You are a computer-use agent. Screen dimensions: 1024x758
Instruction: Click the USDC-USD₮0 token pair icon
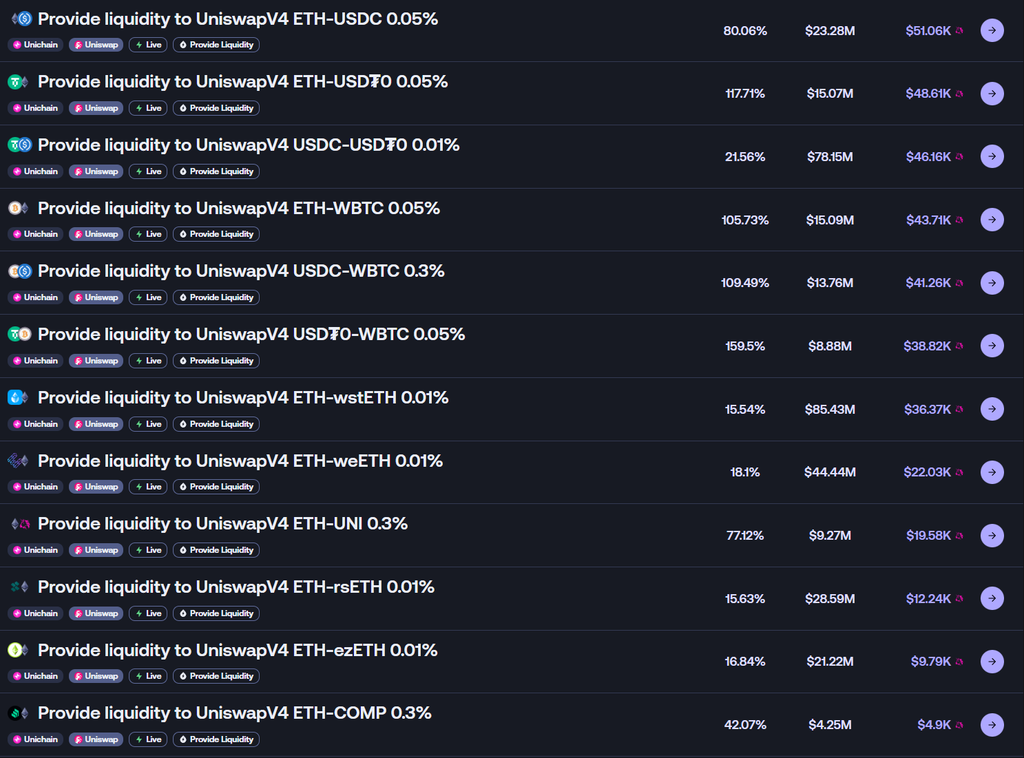pyautogui.click(x=20, y=145)
